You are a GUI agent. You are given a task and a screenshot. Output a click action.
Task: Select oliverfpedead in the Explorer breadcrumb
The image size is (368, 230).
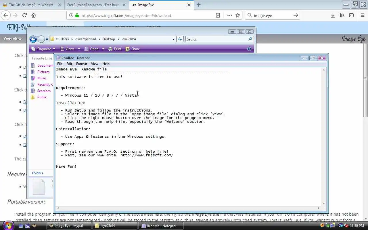click(x=86, y=39)
